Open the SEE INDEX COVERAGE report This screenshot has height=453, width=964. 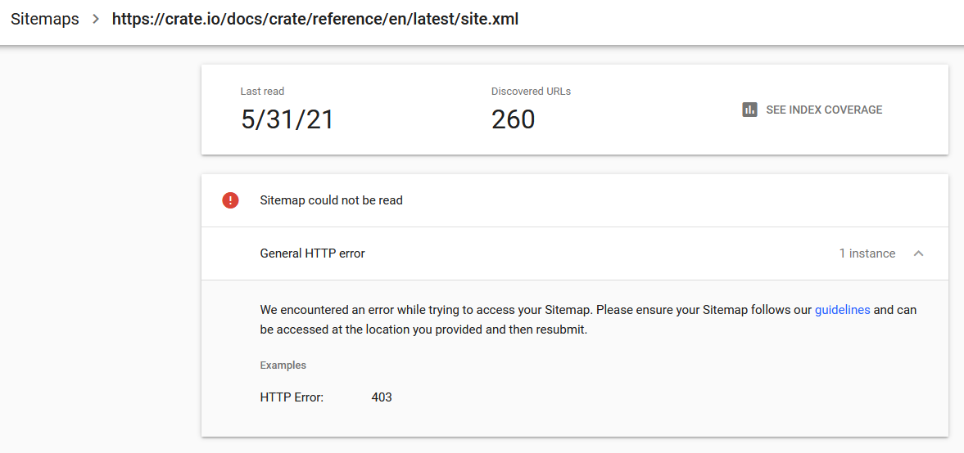click(812, 110)
